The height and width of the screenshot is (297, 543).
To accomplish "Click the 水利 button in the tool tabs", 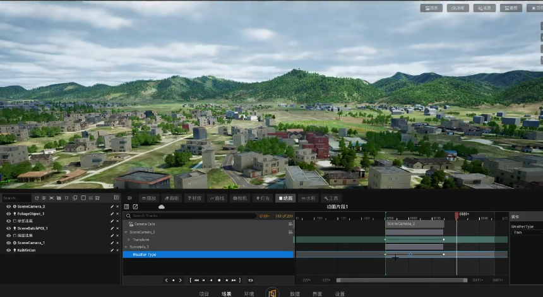I will (x=308, y=198).
